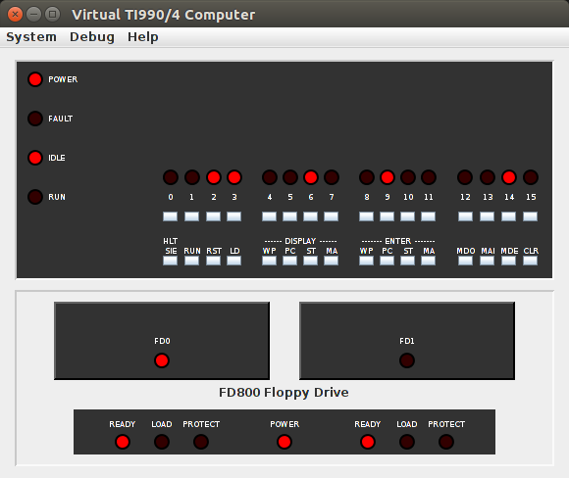Click the FAULT indicator light

[x=35, y=119]
